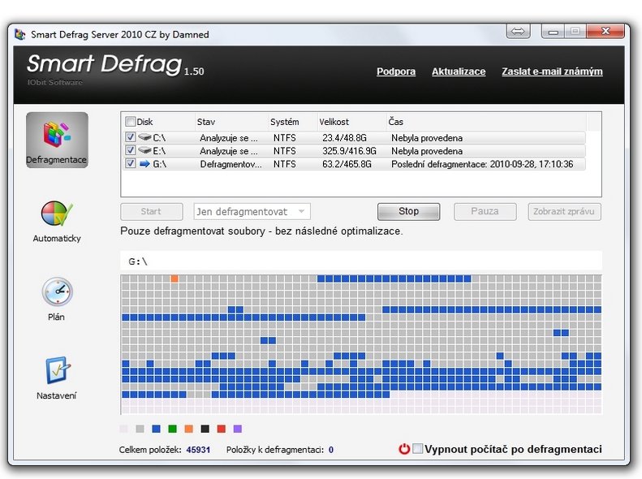
Task: Uncheck the G:\ drive checkbox
Action: tap(130, 164)
